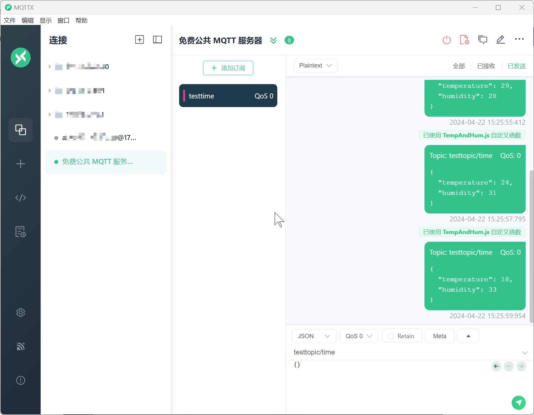Click the timestamp 2024-04-22 15:25:55:412
This screenshot has width=534, height=415.
point(487,122)
